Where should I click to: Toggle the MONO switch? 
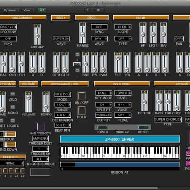[x=13, y=107]
